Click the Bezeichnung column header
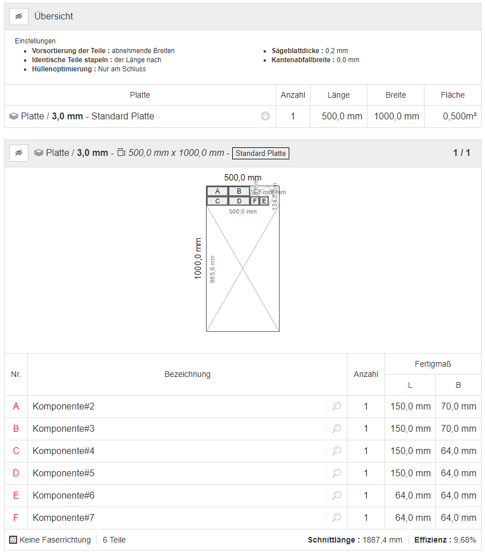Screen dimensions: 485x554 point(187,375)
